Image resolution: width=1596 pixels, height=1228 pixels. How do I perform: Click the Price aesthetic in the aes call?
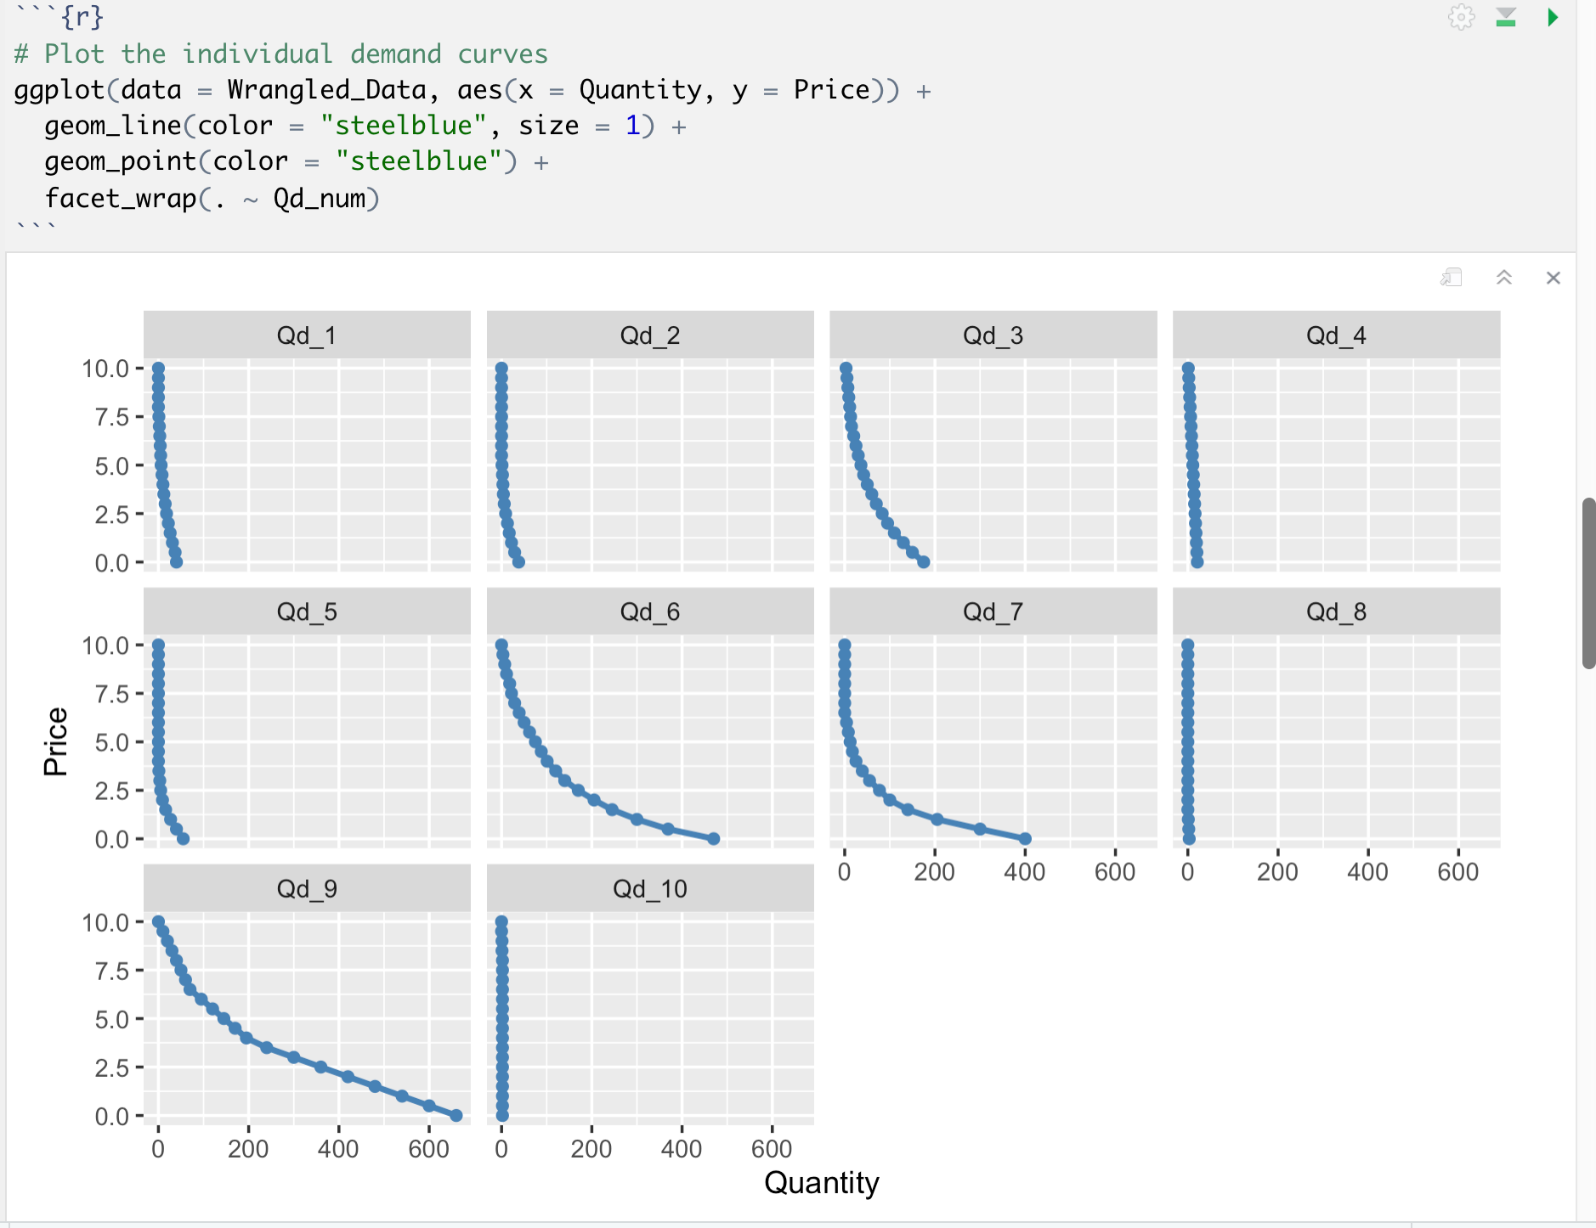[832, 90]
